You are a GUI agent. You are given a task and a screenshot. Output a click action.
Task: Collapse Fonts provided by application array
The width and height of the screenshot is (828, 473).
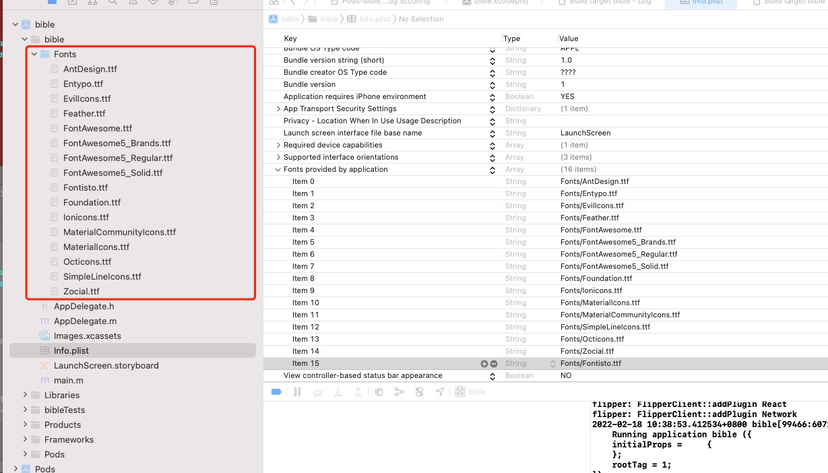278,170
